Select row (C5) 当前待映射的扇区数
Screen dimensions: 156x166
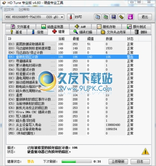click(x=73, y=104)
